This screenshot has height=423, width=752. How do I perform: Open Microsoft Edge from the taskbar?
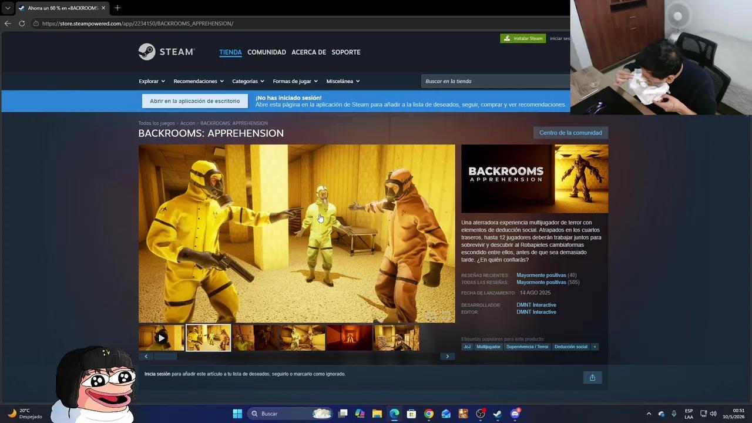point(394,414)
